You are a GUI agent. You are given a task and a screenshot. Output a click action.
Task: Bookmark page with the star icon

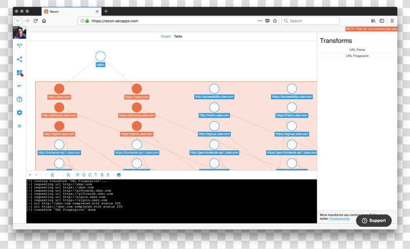tap(275, 21)
